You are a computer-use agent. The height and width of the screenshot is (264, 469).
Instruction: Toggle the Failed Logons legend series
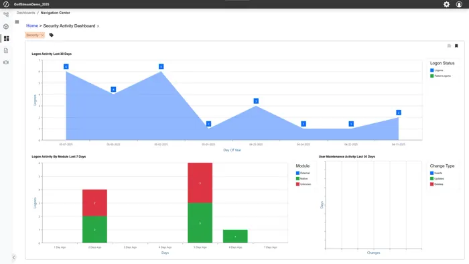point(440,76)
